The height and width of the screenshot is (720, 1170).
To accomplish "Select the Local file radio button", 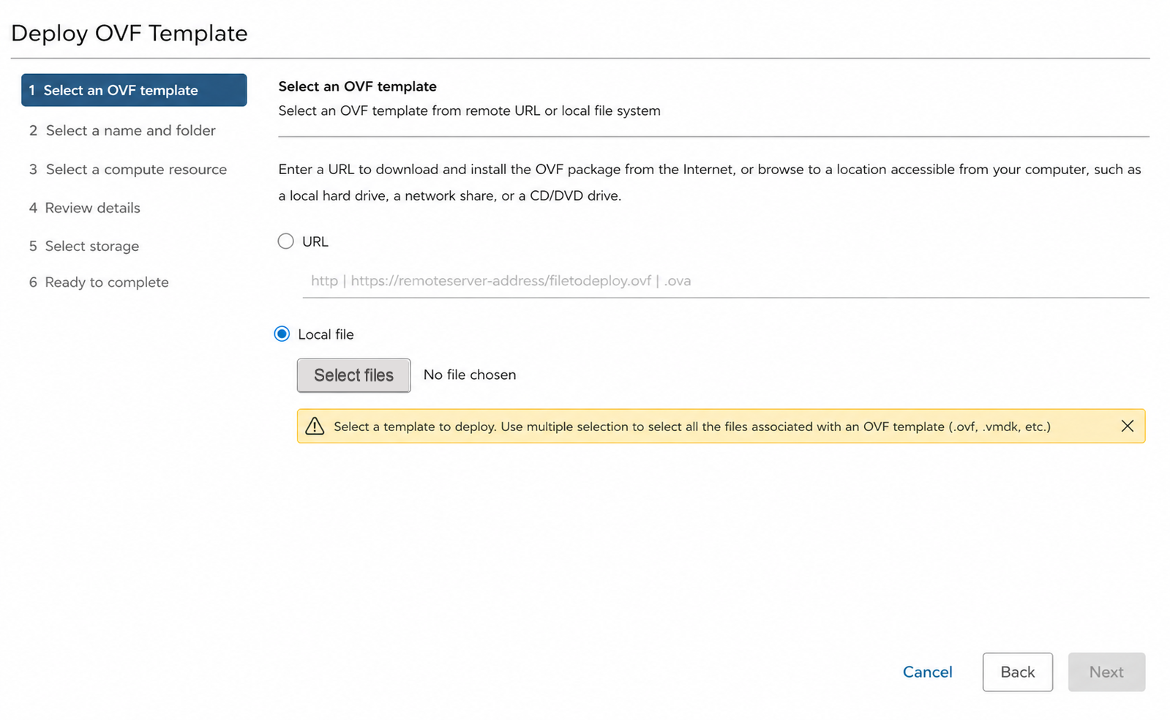I will (x=282, y=334).
